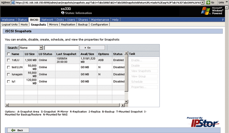Open the browser Address bar dropdown

click(x=202, y=2)
